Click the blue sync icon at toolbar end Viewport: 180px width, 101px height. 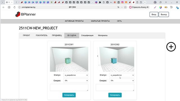tap(177, 8)
